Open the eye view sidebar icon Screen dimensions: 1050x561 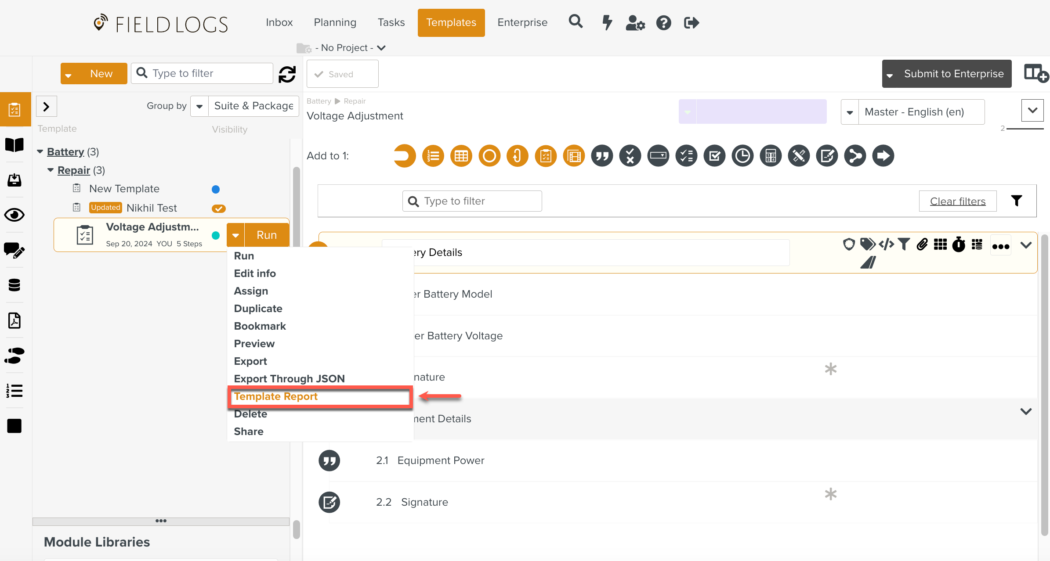click(x=14, y=215)
